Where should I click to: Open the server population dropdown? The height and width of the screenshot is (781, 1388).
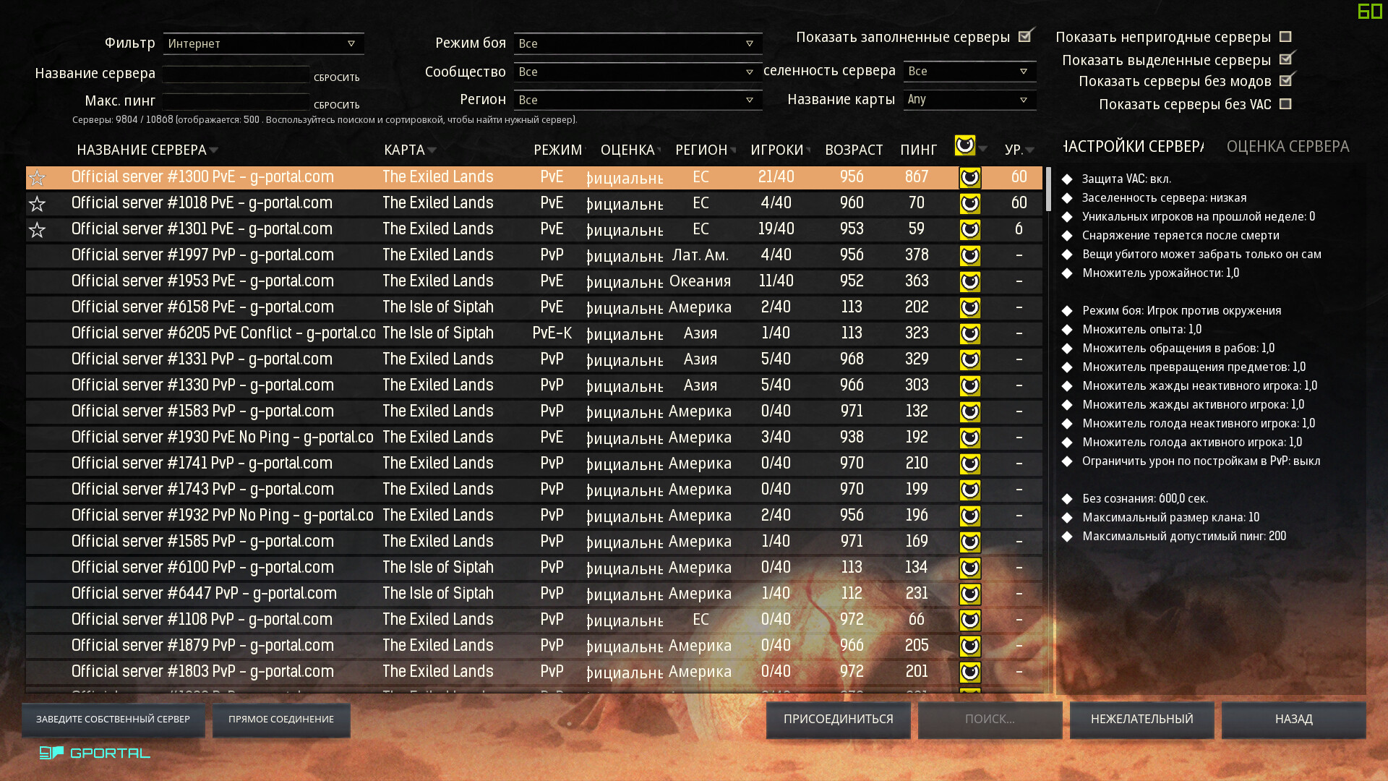point(969,71)
